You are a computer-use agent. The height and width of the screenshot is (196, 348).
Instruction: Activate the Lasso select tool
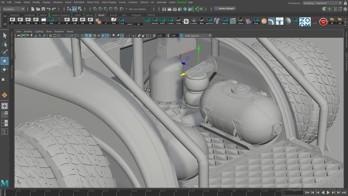click(5, 44)
